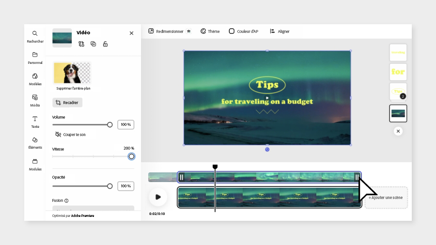This screenshot has width=436, height=245.
Task: Click the Opacité 100 % input field
Action: [125, 186]
